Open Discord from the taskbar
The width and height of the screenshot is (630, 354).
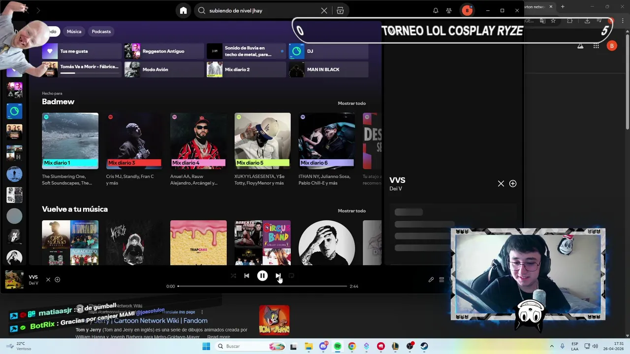pos(323,346)
